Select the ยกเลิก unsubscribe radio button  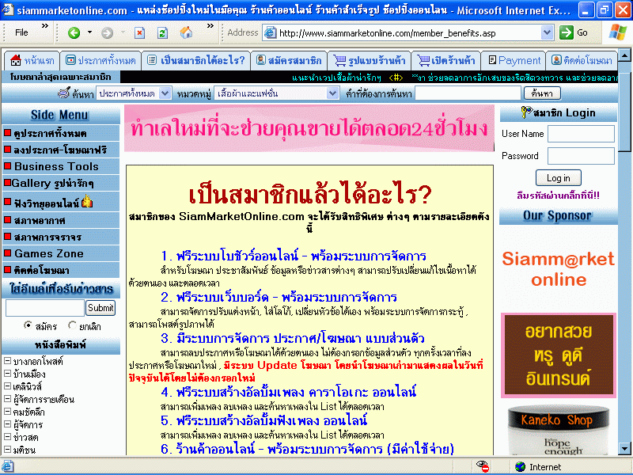coord(73,325)
